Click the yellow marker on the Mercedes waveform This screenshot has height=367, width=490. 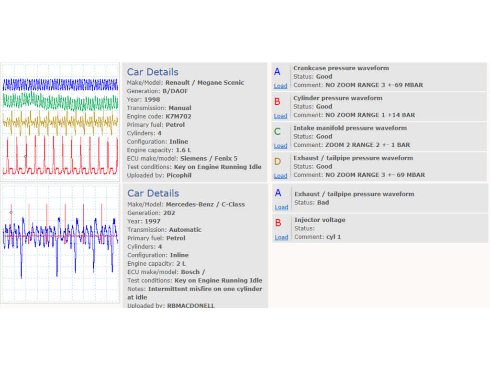11,212
